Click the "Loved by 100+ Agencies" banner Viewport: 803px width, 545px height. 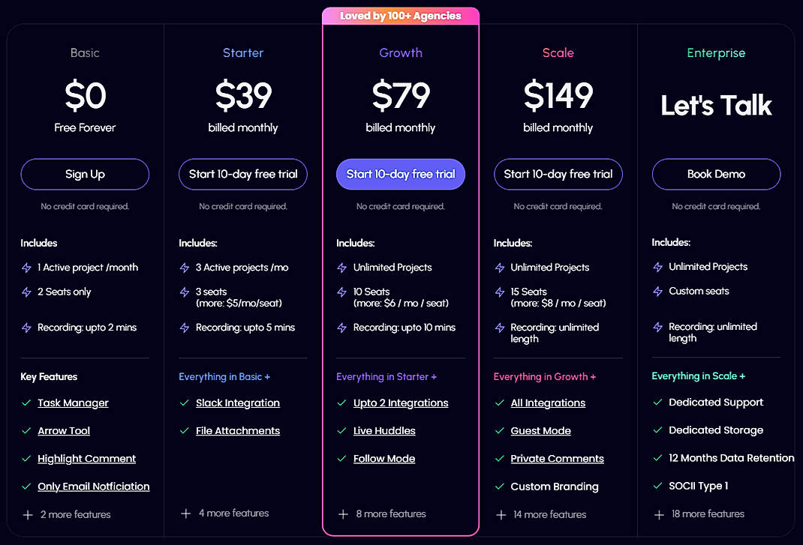click(401, 14)
